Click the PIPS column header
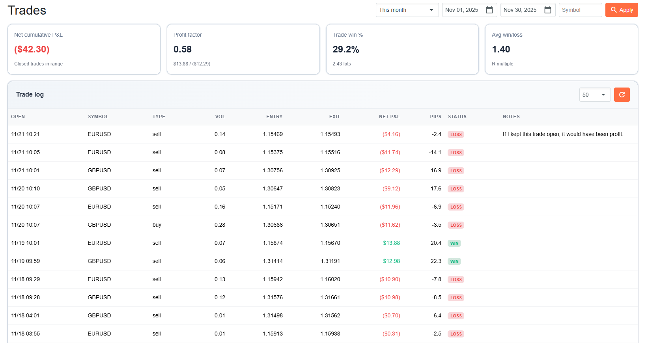This screenshot has height=343, width=646. (x=435, y=117)
